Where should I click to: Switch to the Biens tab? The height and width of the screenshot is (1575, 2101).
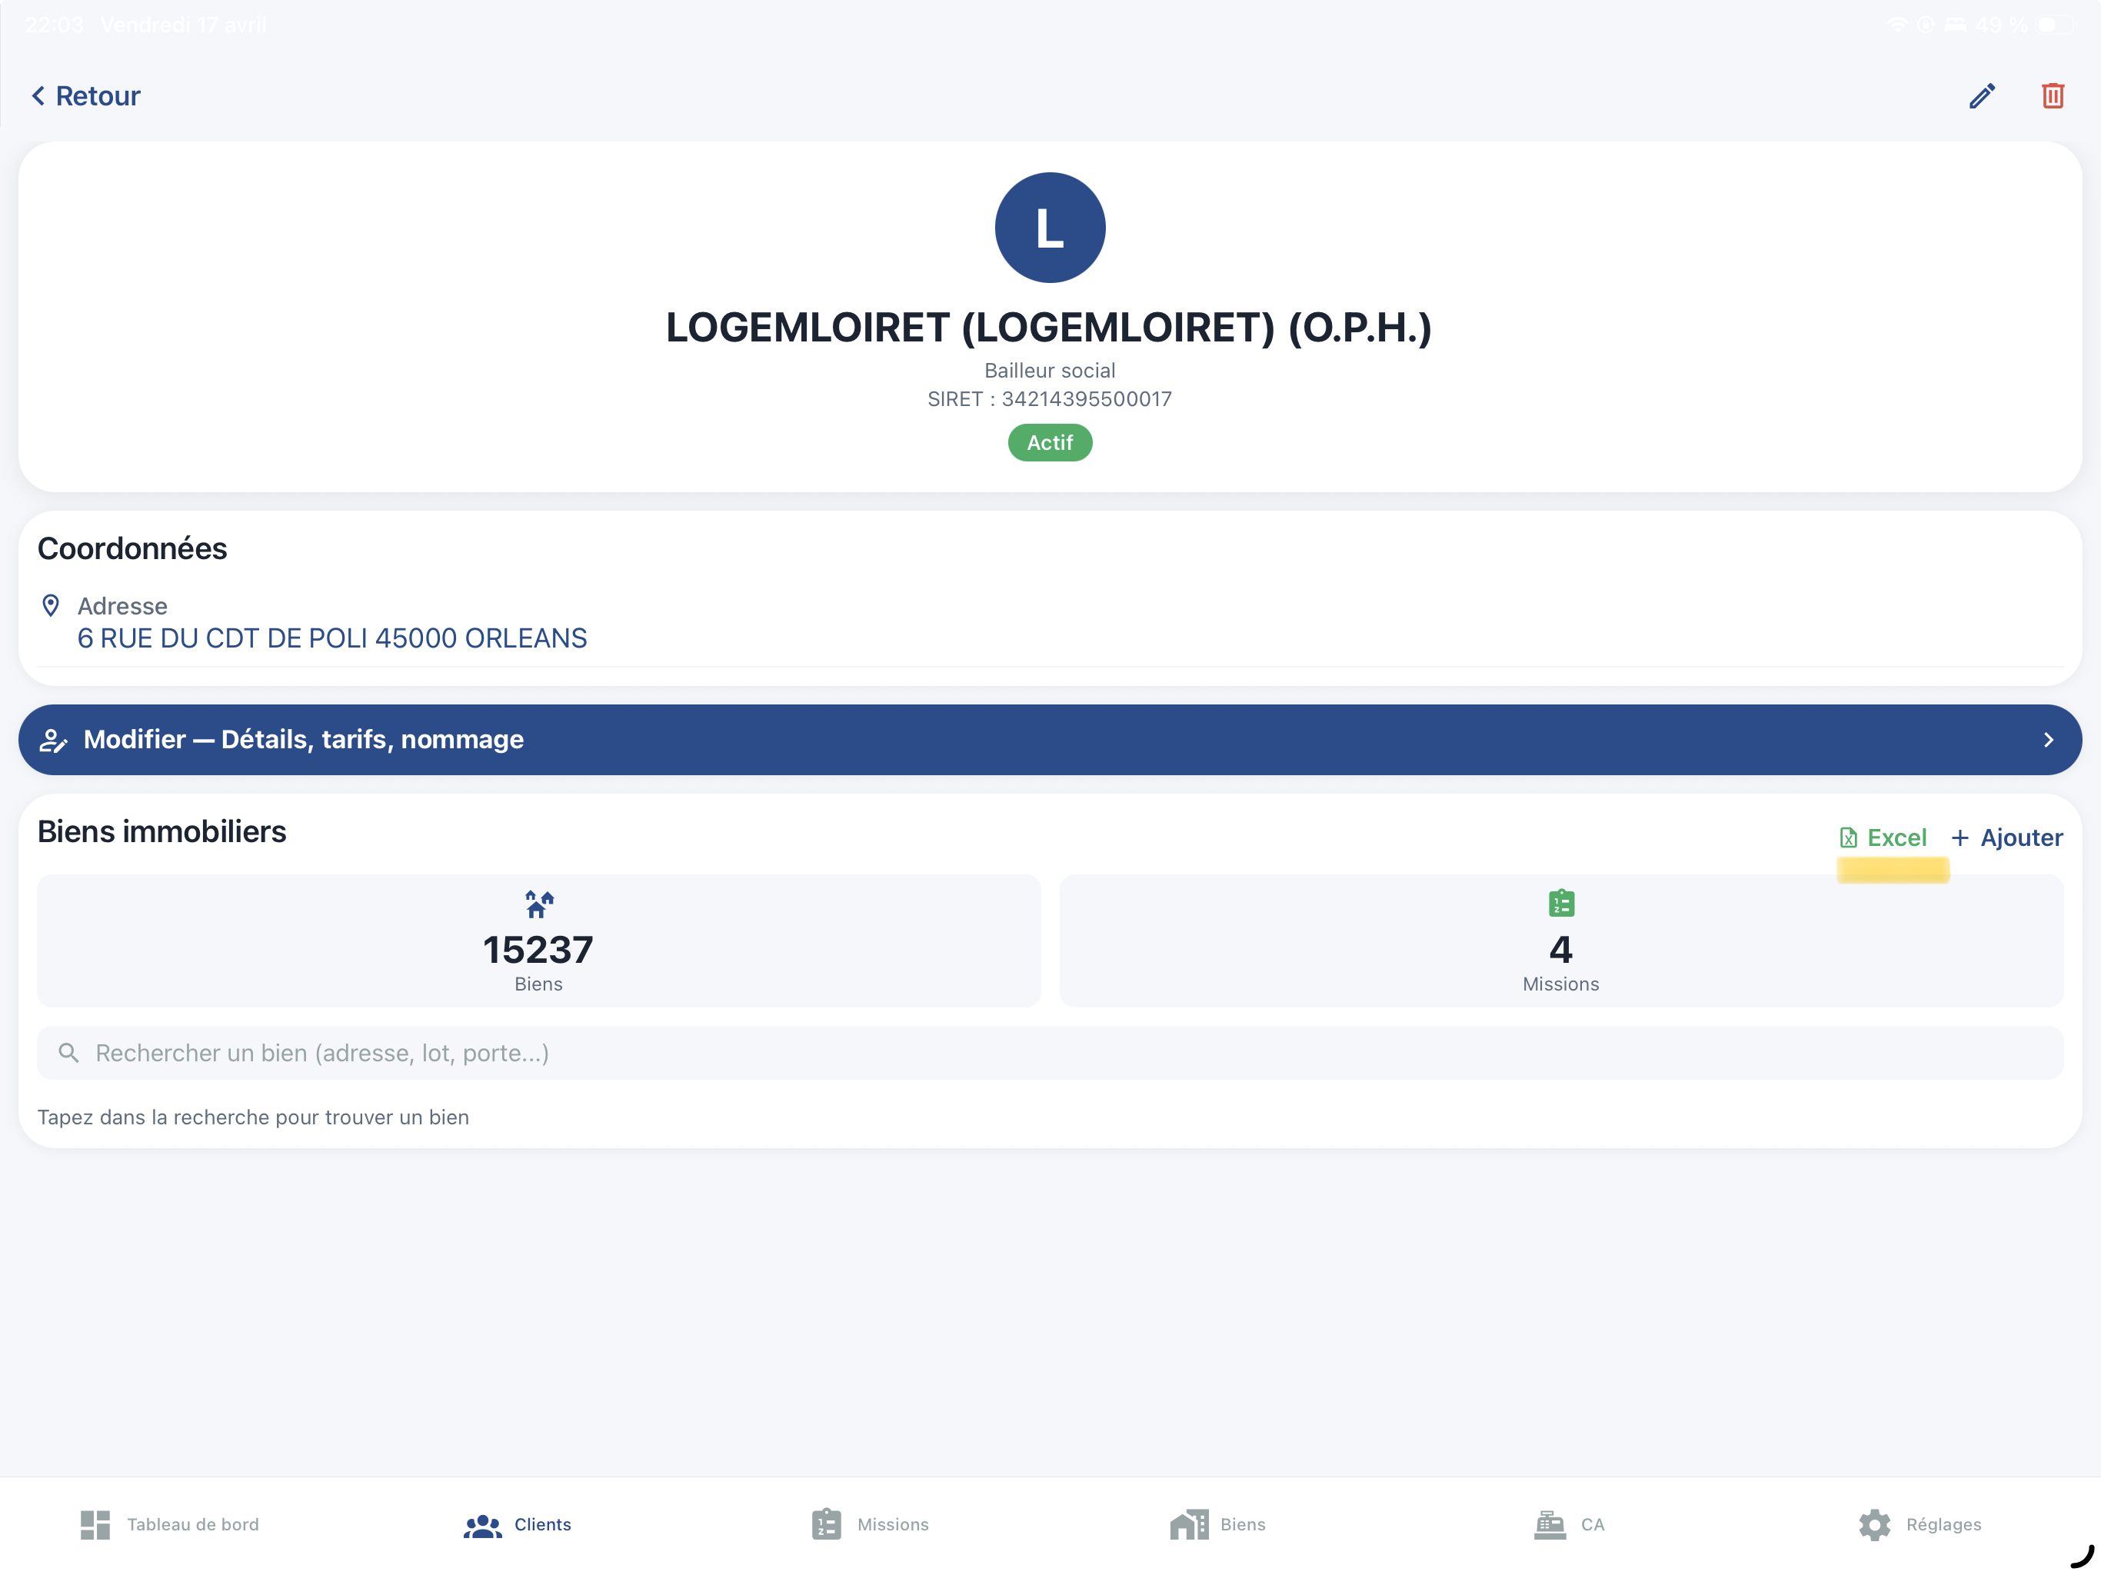1217,1525
